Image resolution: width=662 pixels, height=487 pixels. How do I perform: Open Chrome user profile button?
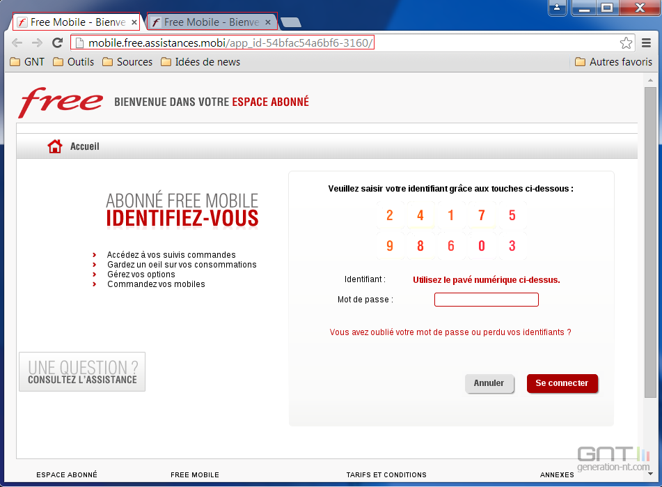tap(558, 8)
